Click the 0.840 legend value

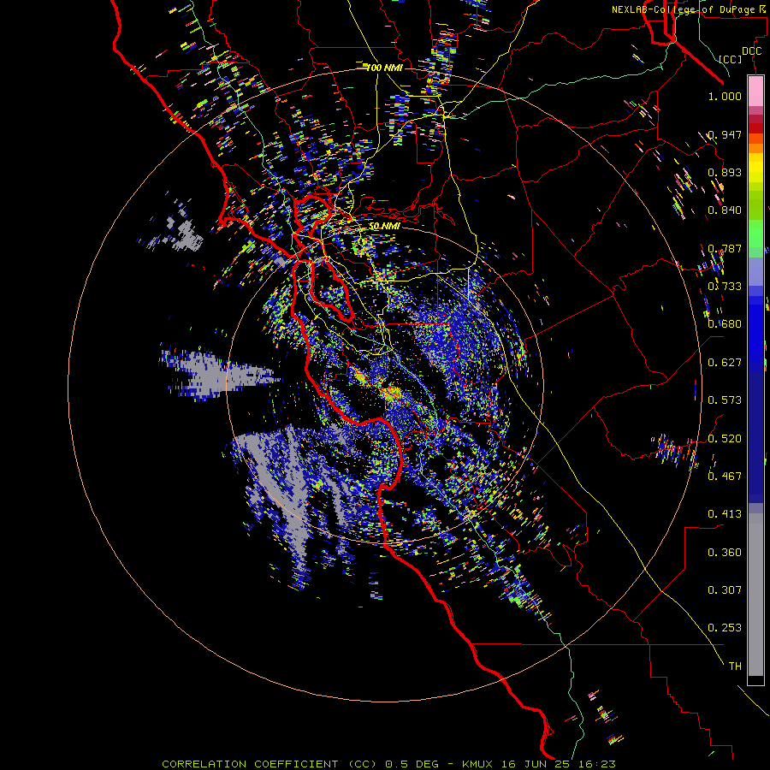click(725, 210)
